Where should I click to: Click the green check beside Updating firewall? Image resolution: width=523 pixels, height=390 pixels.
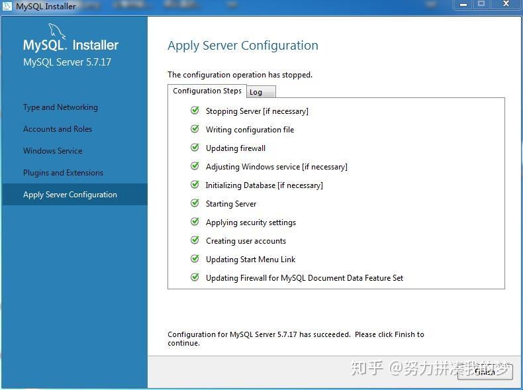click(195, 148)
